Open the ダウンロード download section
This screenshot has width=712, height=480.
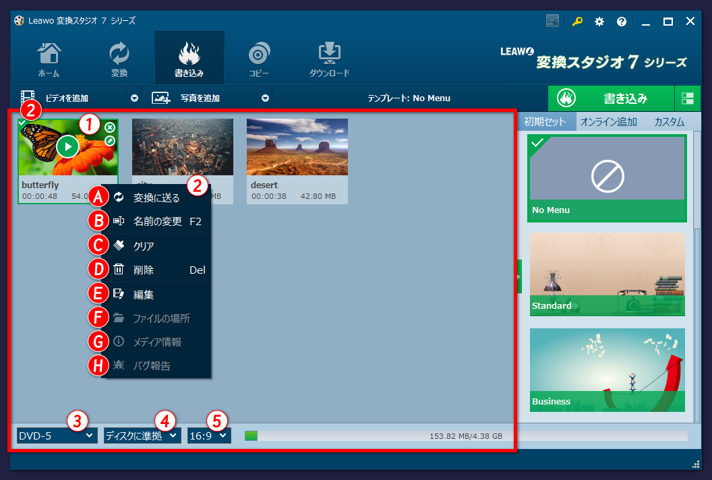tap(330, 59)
